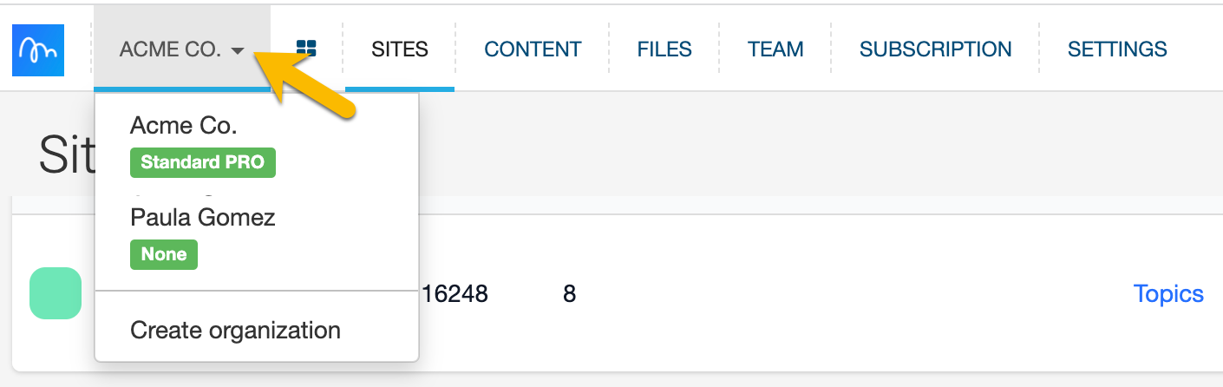Click the caret arrow beside ACME CO.
This screenshot has height=387, width=1223.
point(238,51)
